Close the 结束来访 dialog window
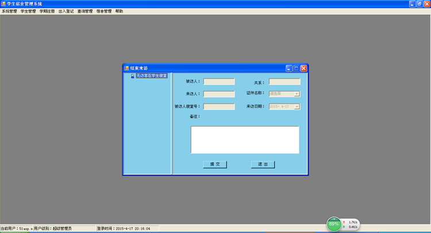The height and width of the screenshot is (233, 431). click(x=303, y=68)
